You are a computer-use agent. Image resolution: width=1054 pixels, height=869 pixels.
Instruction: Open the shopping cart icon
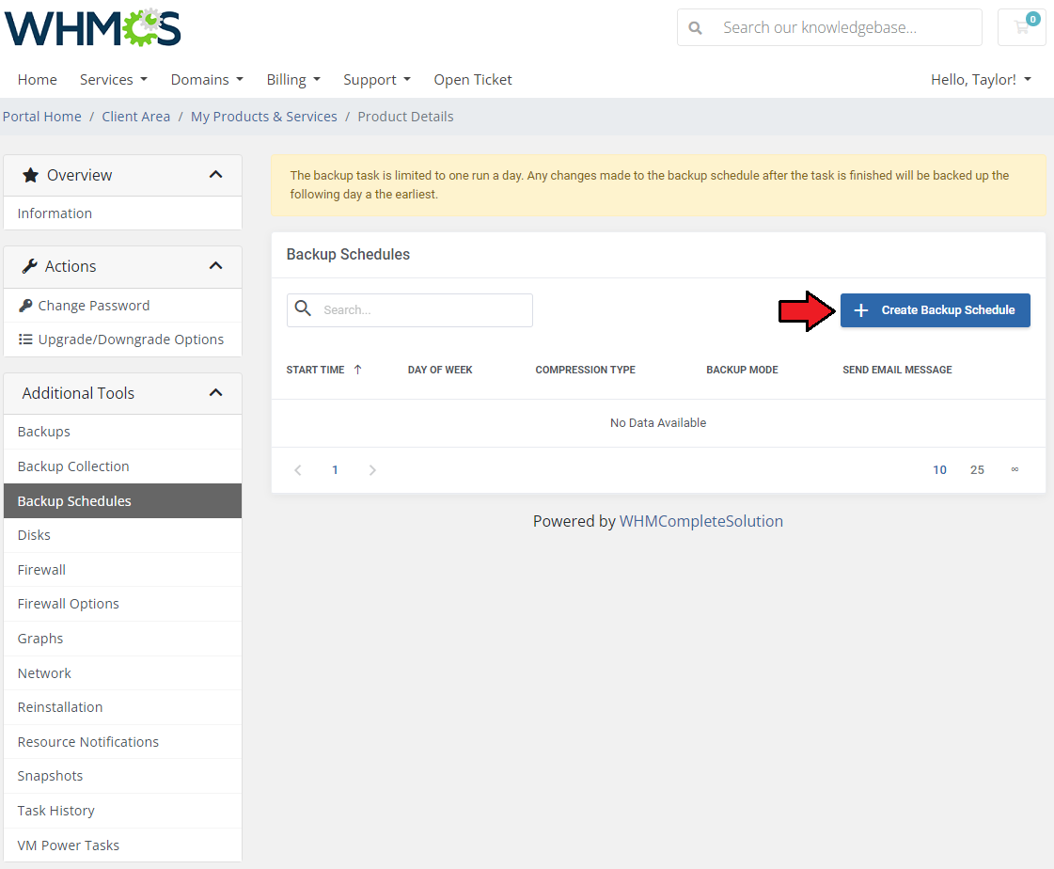click(1021, 27)
